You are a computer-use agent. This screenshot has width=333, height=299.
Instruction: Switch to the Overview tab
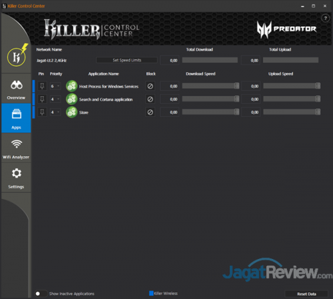(x=16, y=89)
